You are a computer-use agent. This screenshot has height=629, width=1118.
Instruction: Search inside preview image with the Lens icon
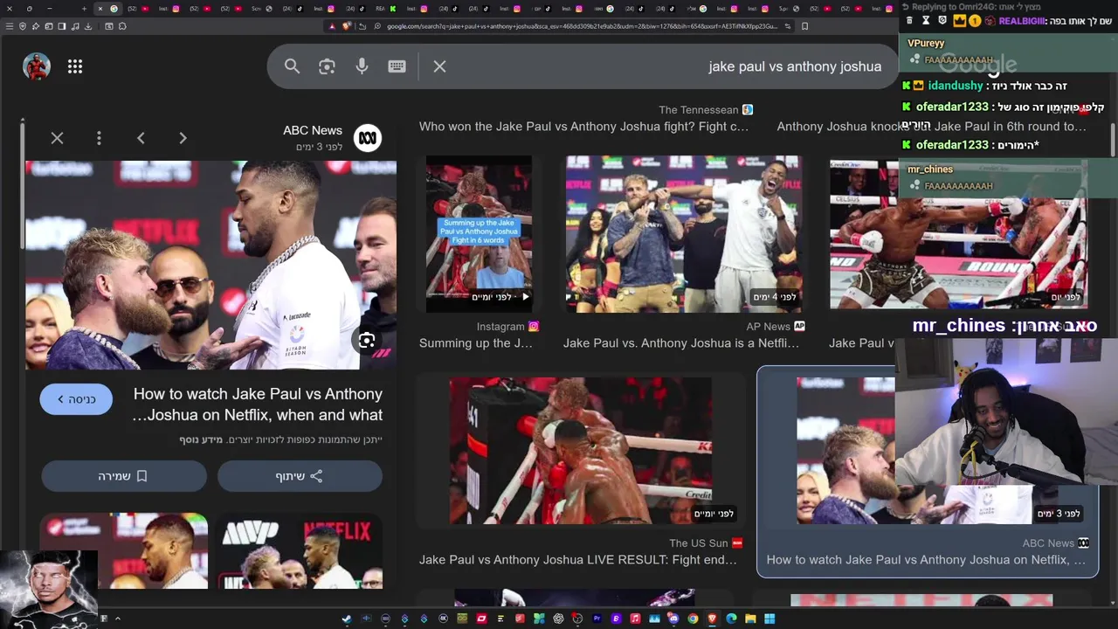point(367,341)
